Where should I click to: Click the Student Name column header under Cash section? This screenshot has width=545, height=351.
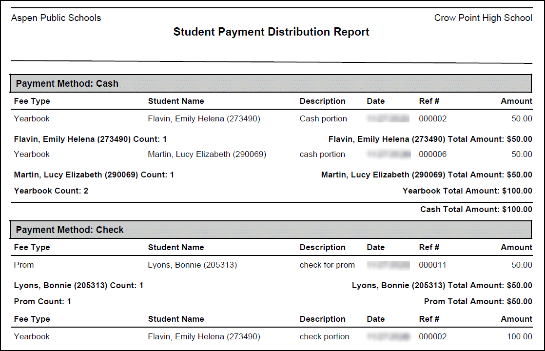176,101
